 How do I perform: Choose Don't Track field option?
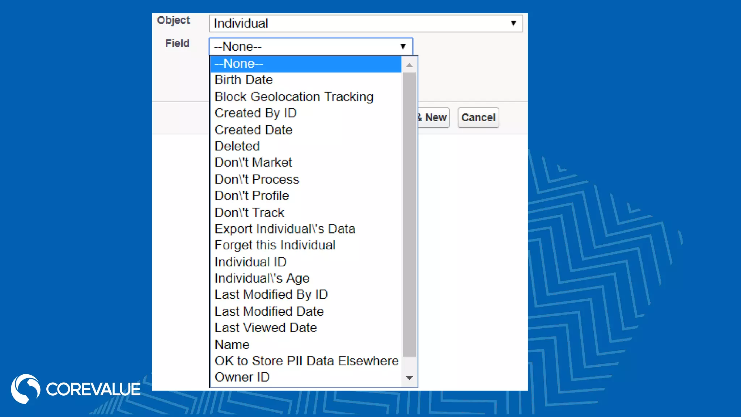coord(249,212)
